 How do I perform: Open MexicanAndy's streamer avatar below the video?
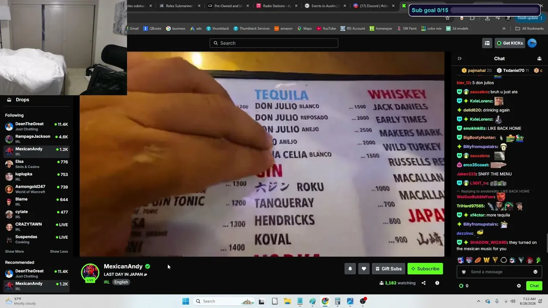click(x=90, y=273)
